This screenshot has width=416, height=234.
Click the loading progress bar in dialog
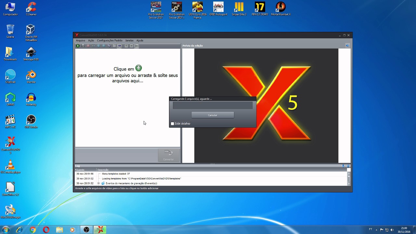click(213, 105)
